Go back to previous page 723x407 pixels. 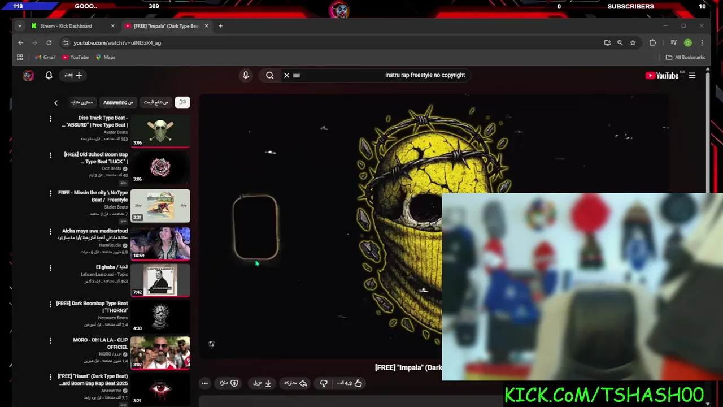tap(21, 42)
